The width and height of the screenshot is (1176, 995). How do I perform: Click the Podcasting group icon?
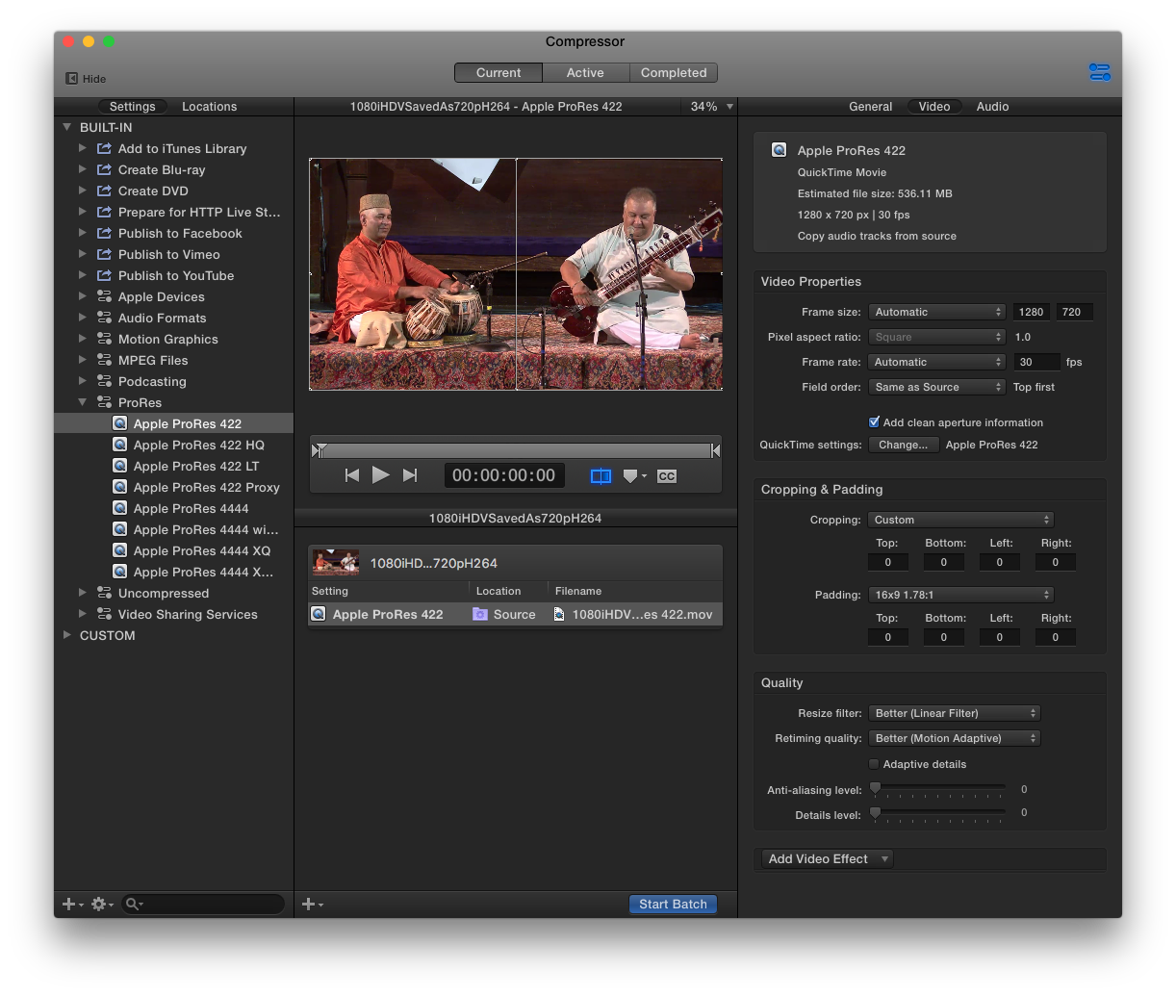(x=105, y=381)
